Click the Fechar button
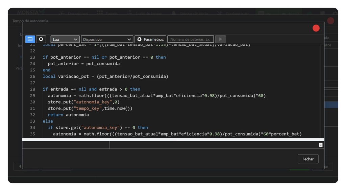The height and width of the screenshot is (191, 346). tap(308, 159)
